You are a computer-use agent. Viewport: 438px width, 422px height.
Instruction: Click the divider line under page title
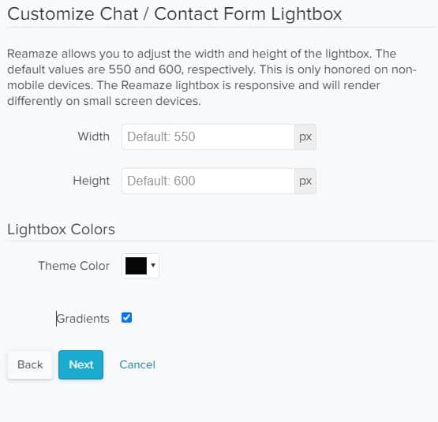tap(221, 28)
